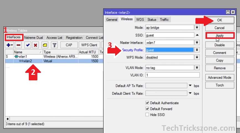Open the Mode dropdown list

click(197, 27)
